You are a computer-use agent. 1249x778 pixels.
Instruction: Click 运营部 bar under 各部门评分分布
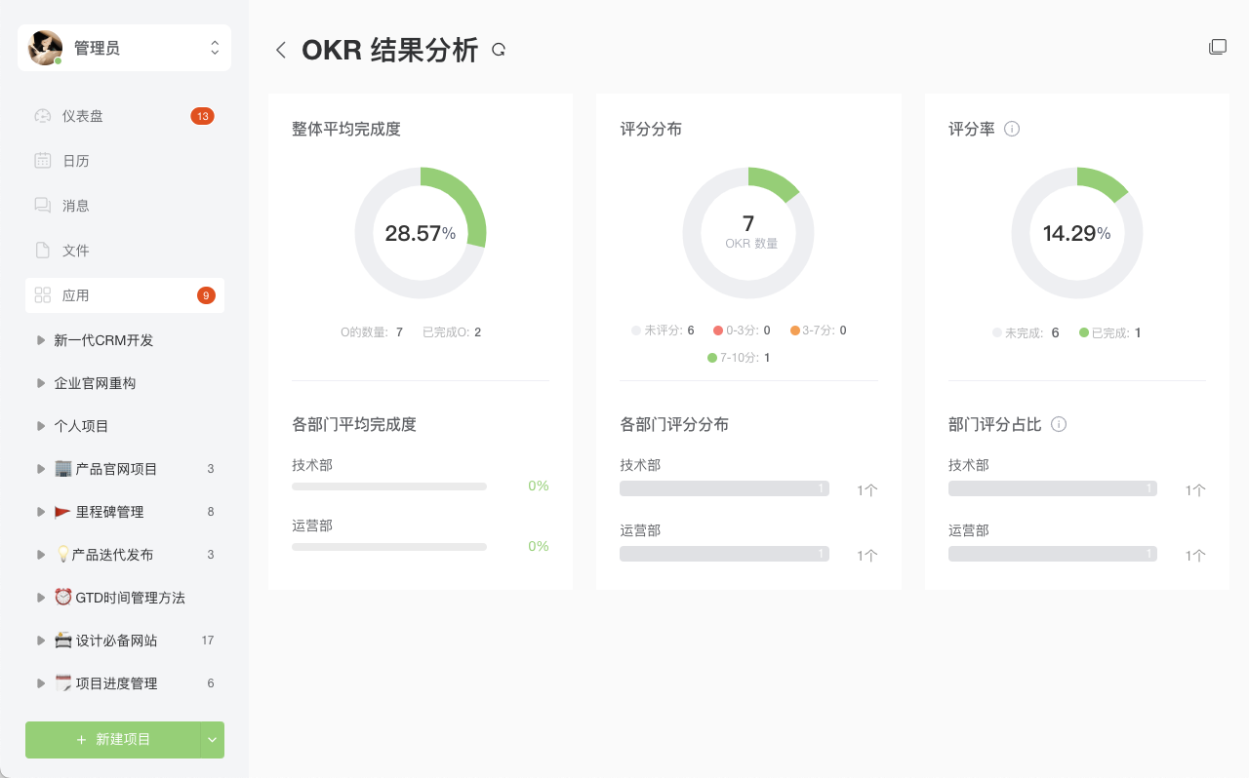(724, 554)
